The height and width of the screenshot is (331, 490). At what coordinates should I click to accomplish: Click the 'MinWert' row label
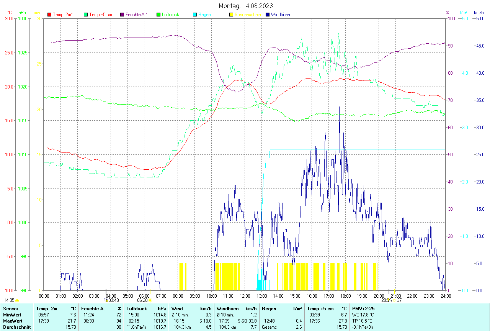pyautogui.click(x=11, y=315)
